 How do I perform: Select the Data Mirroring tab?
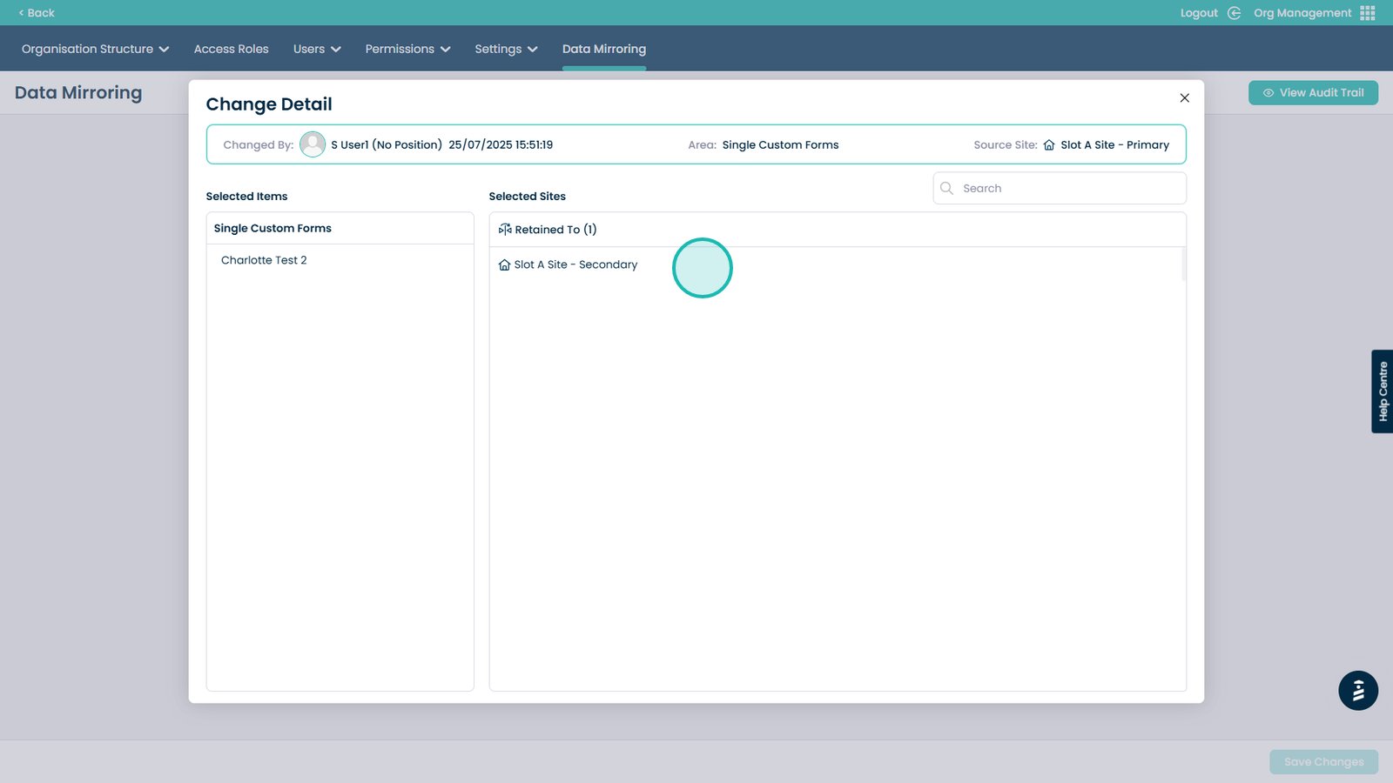(x=603, y=49)
